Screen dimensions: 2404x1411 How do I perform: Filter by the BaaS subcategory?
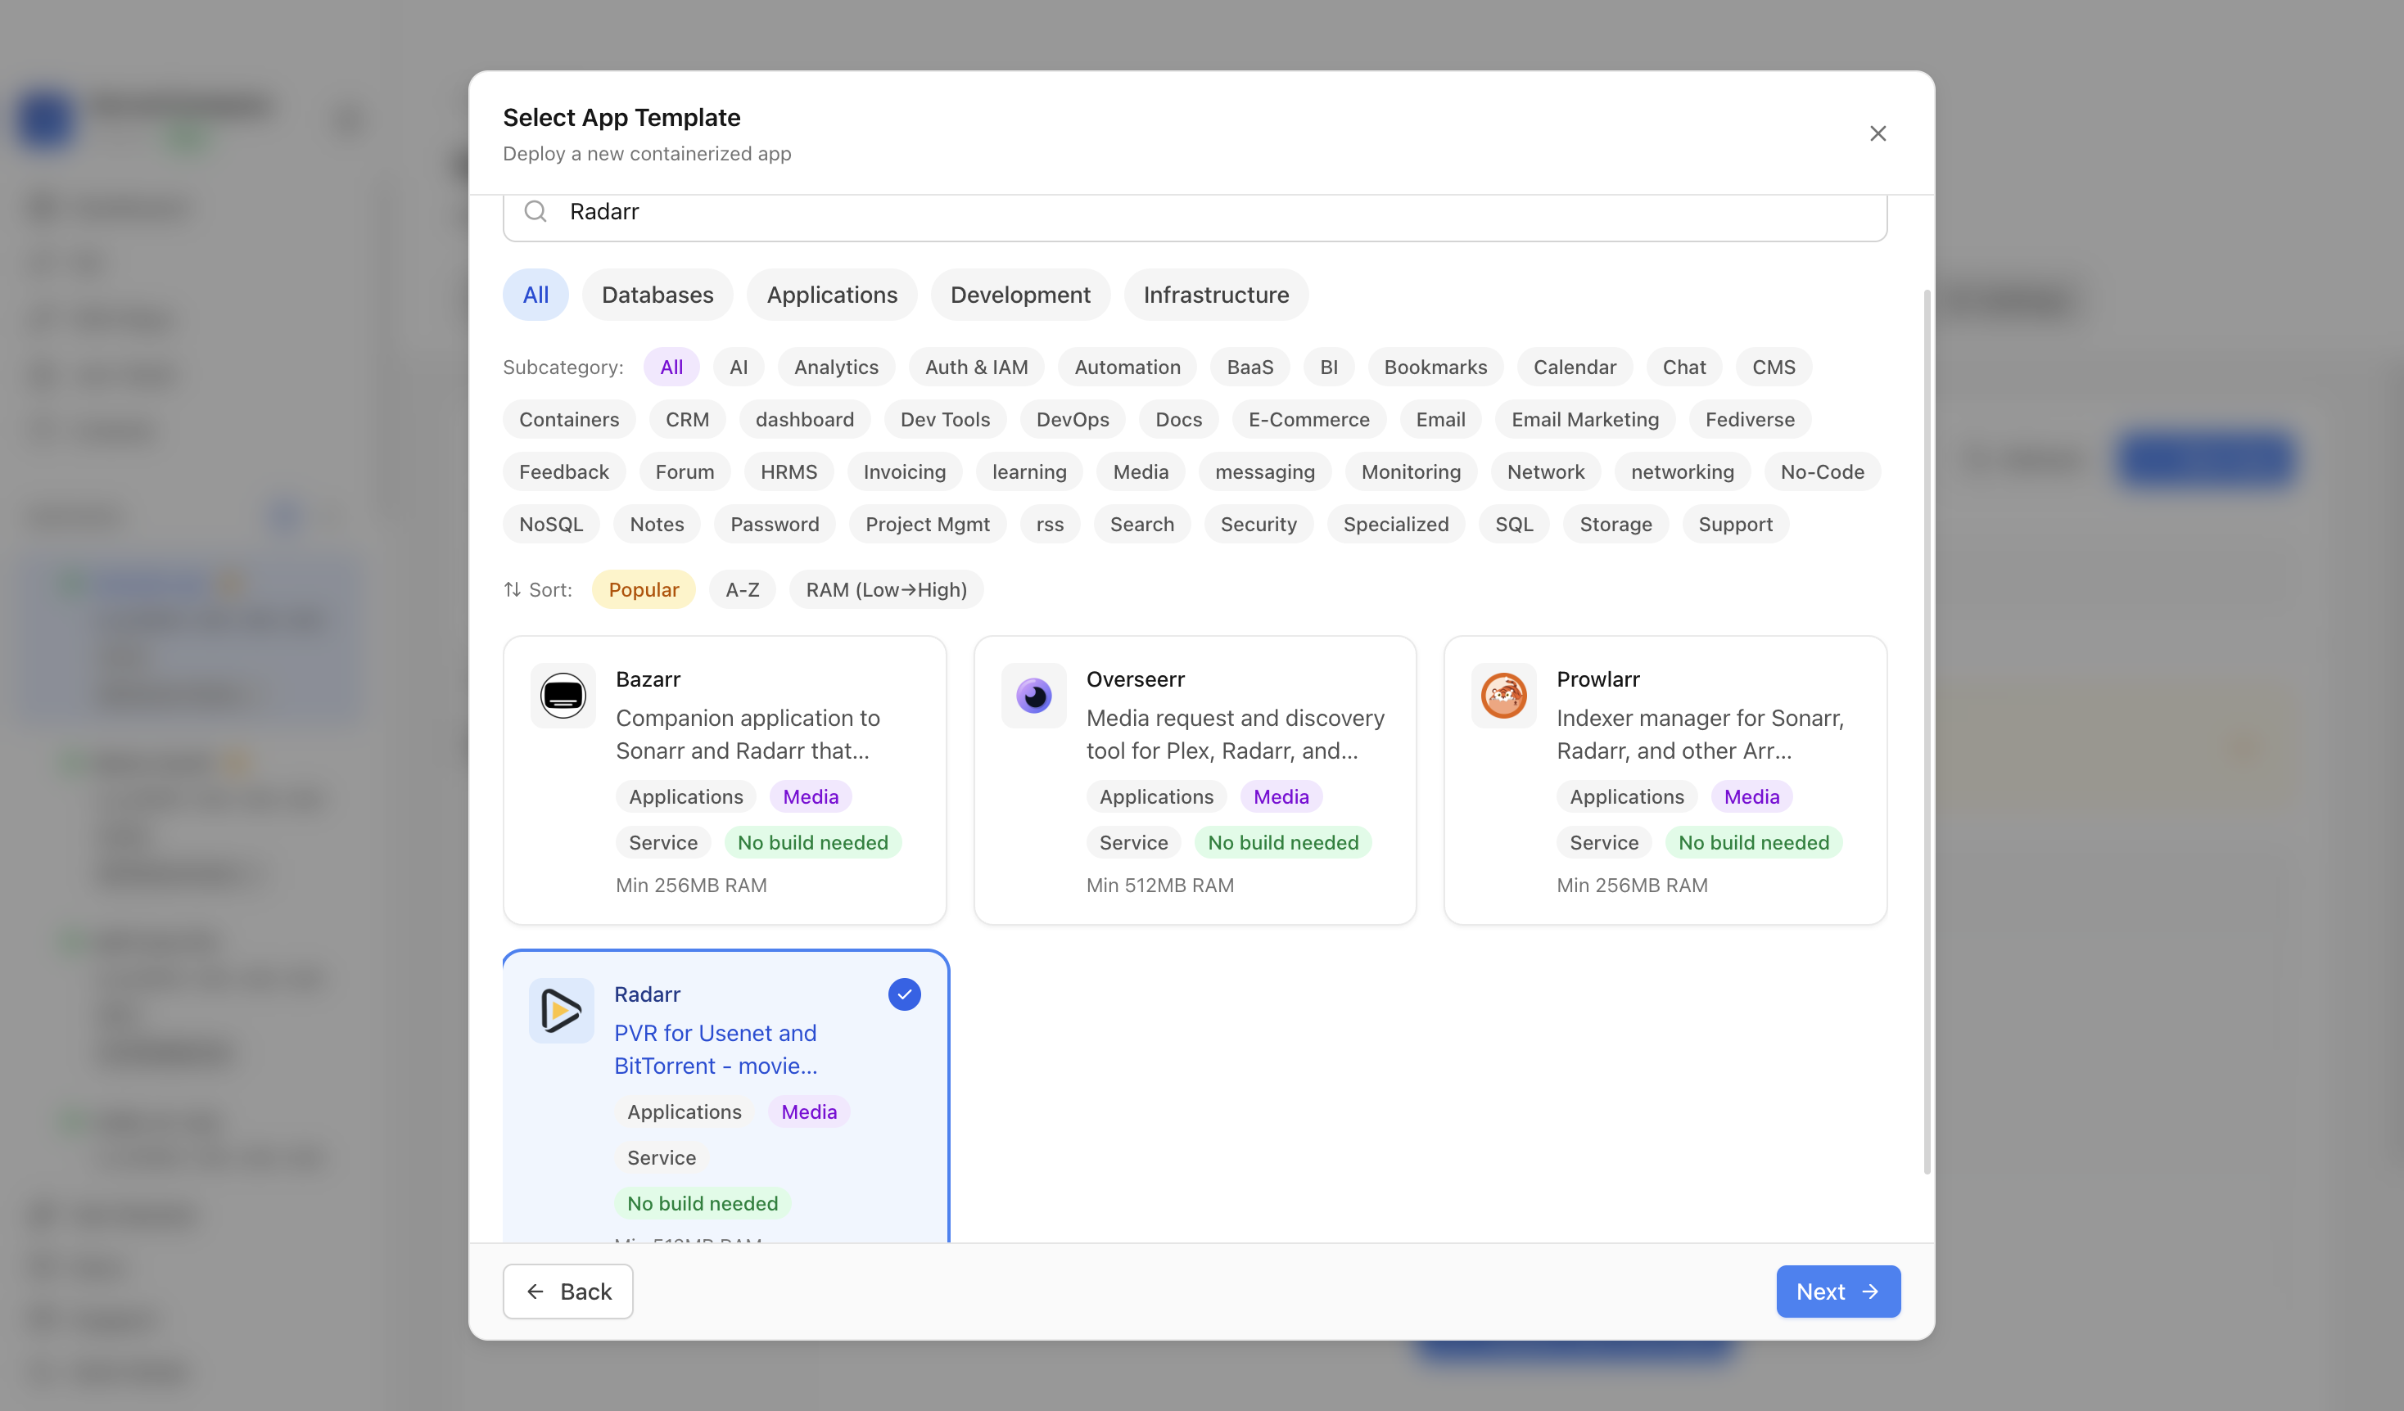click(1249, 367)
